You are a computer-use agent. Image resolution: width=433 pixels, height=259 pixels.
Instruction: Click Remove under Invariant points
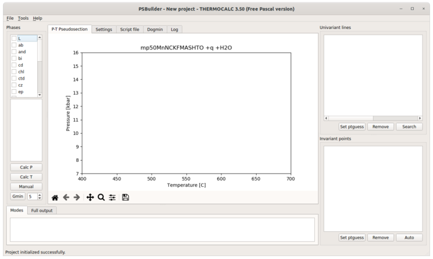tap(380, 237)
